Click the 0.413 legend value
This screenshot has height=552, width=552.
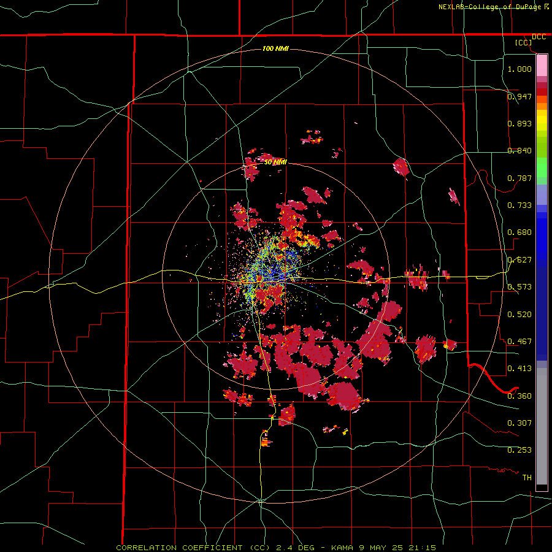[519, 368]
